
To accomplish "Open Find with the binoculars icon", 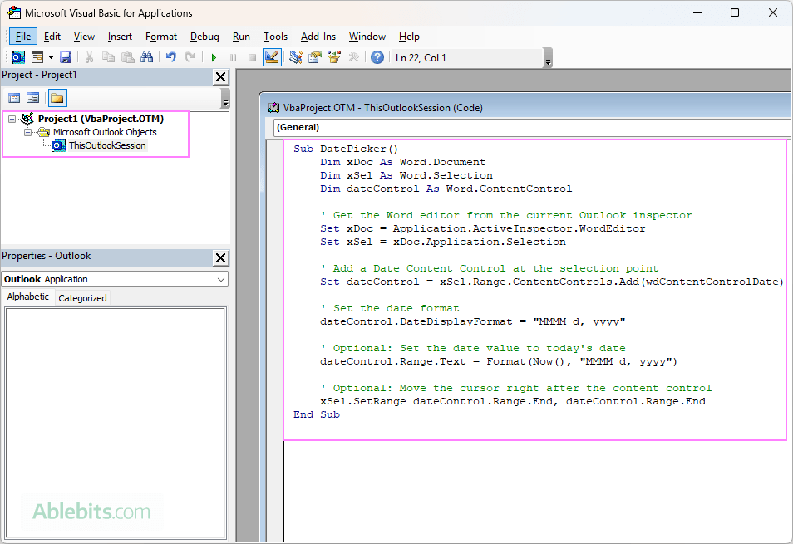I will click(x=146, y=57).
